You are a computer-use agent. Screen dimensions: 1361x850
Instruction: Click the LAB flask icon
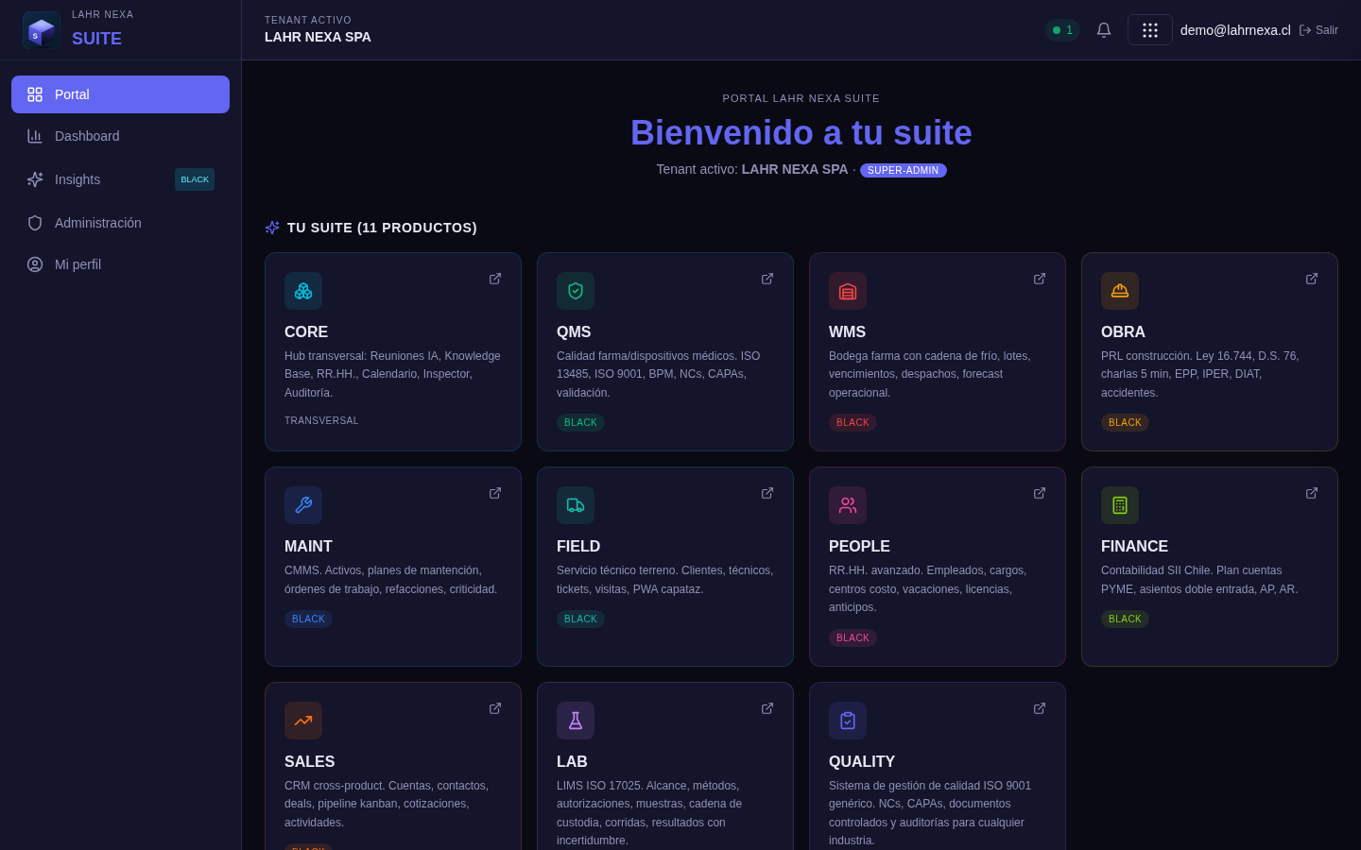[x=576, y=721]
